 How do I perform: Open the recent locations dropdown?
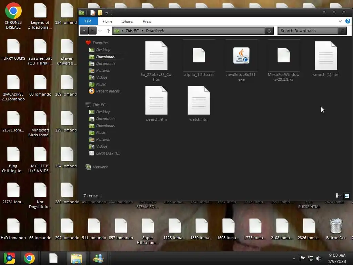(x=100, y=31)
